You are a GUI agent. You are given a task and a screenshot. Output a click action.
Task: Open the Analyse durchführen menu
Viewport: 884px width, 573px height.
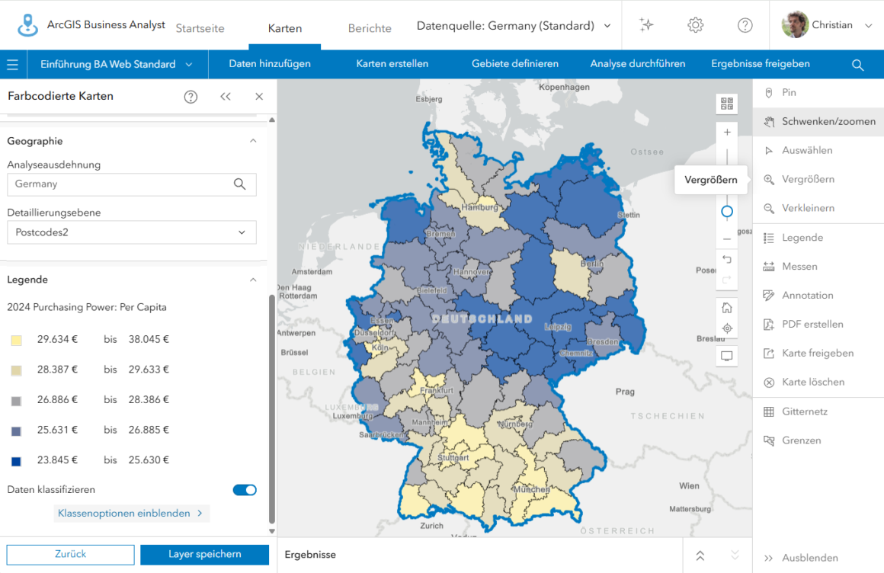[x=638, y=64]
